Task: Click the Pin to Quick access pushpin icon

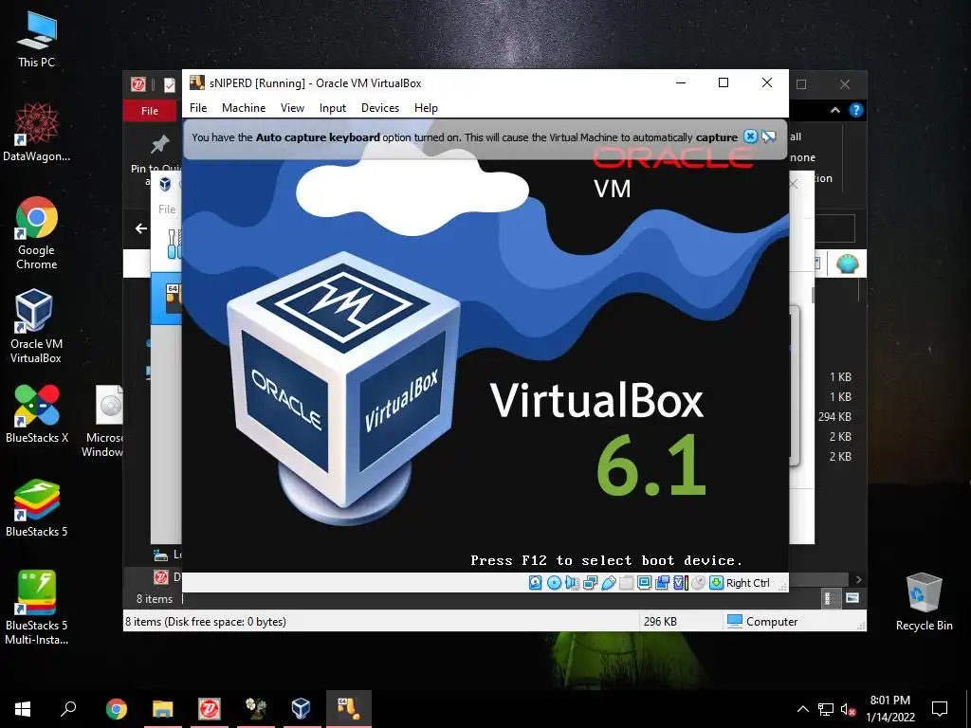Action: (159, 145)
